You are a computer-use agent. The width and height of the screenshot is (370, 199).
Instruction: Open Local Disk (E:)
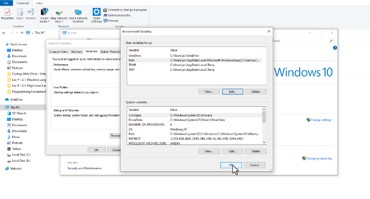coord(18,161)
